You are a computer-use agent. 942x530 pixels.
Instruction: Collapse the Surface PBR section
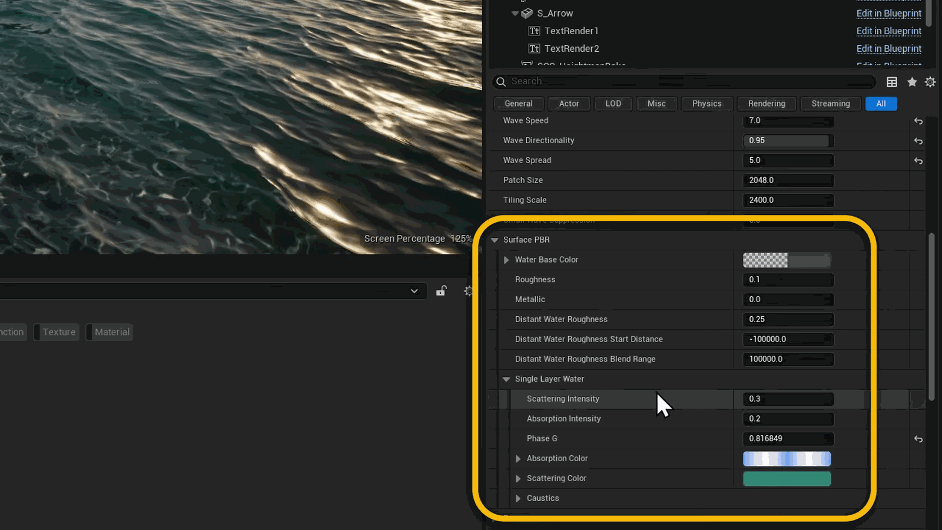click(x=495, y=240)
